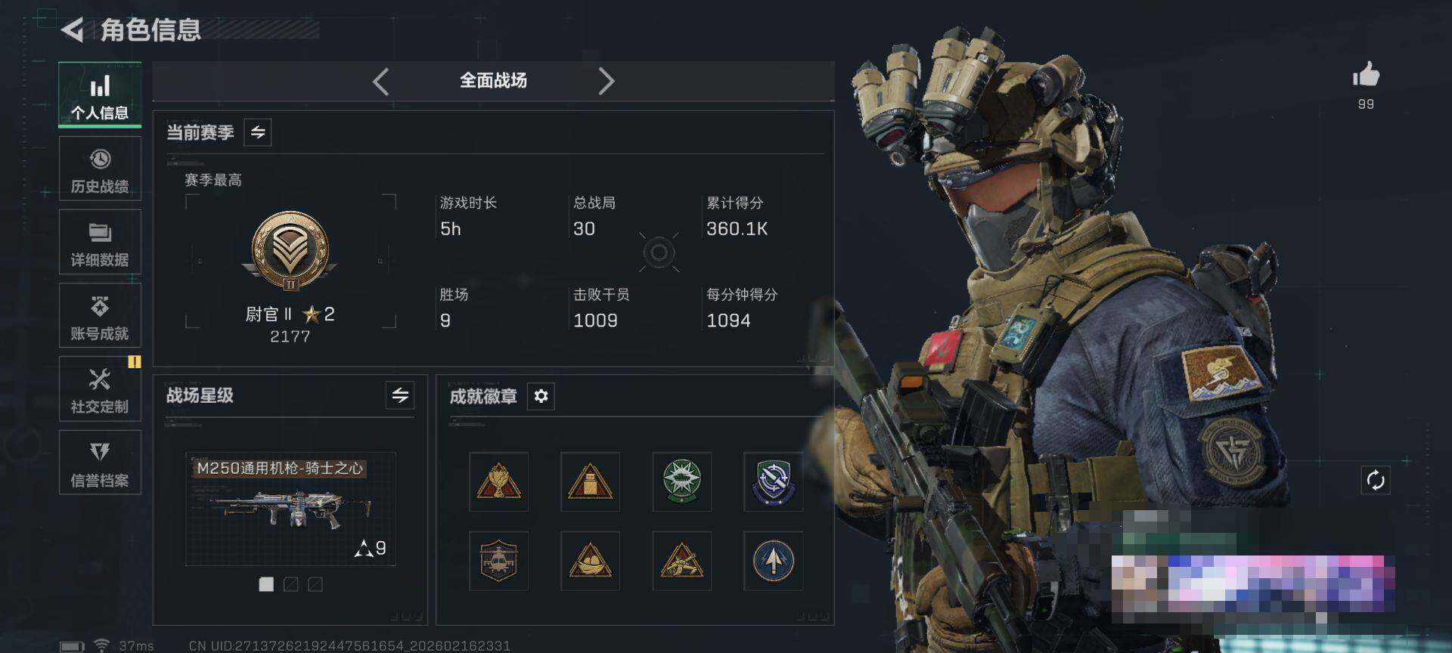Image resolution: width=1452 pixels, height=653 pixels.
Task: Select the gold trophy triangle badge
Action: pos(498,481)
